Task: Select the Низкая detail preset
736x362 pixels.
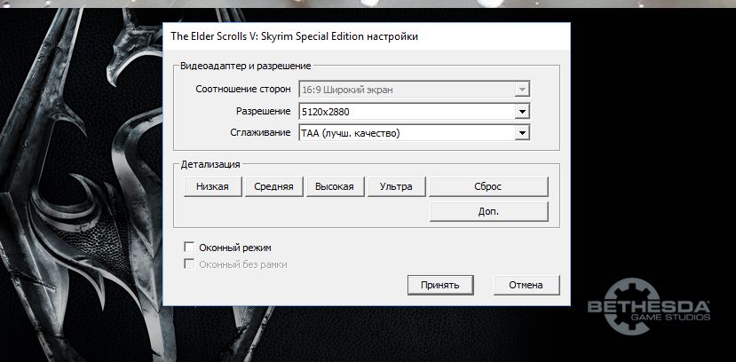Action: (x=213, y=186)
